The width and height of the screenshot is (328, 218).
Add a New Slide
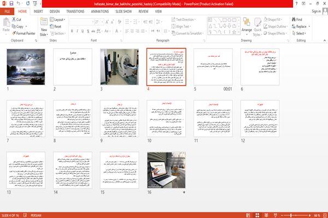[44, 27]
